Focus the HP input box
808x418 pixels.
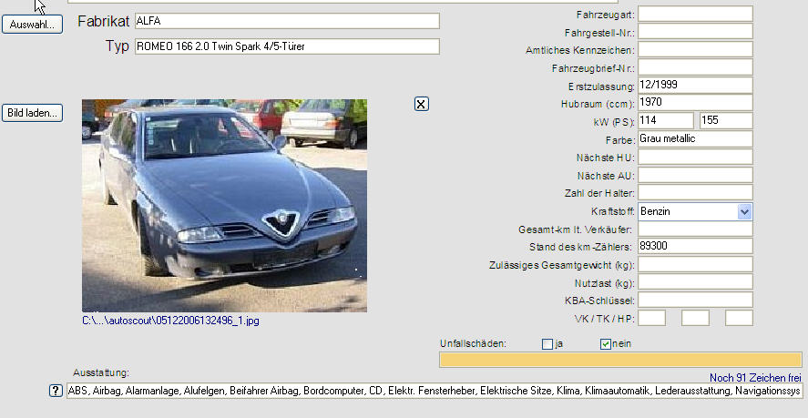[x=739, y=318]
